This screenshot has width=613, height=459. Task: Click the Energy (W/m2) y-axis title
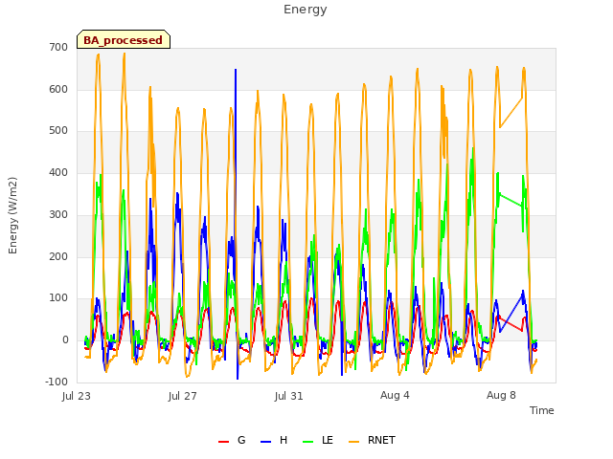point(12,215)
